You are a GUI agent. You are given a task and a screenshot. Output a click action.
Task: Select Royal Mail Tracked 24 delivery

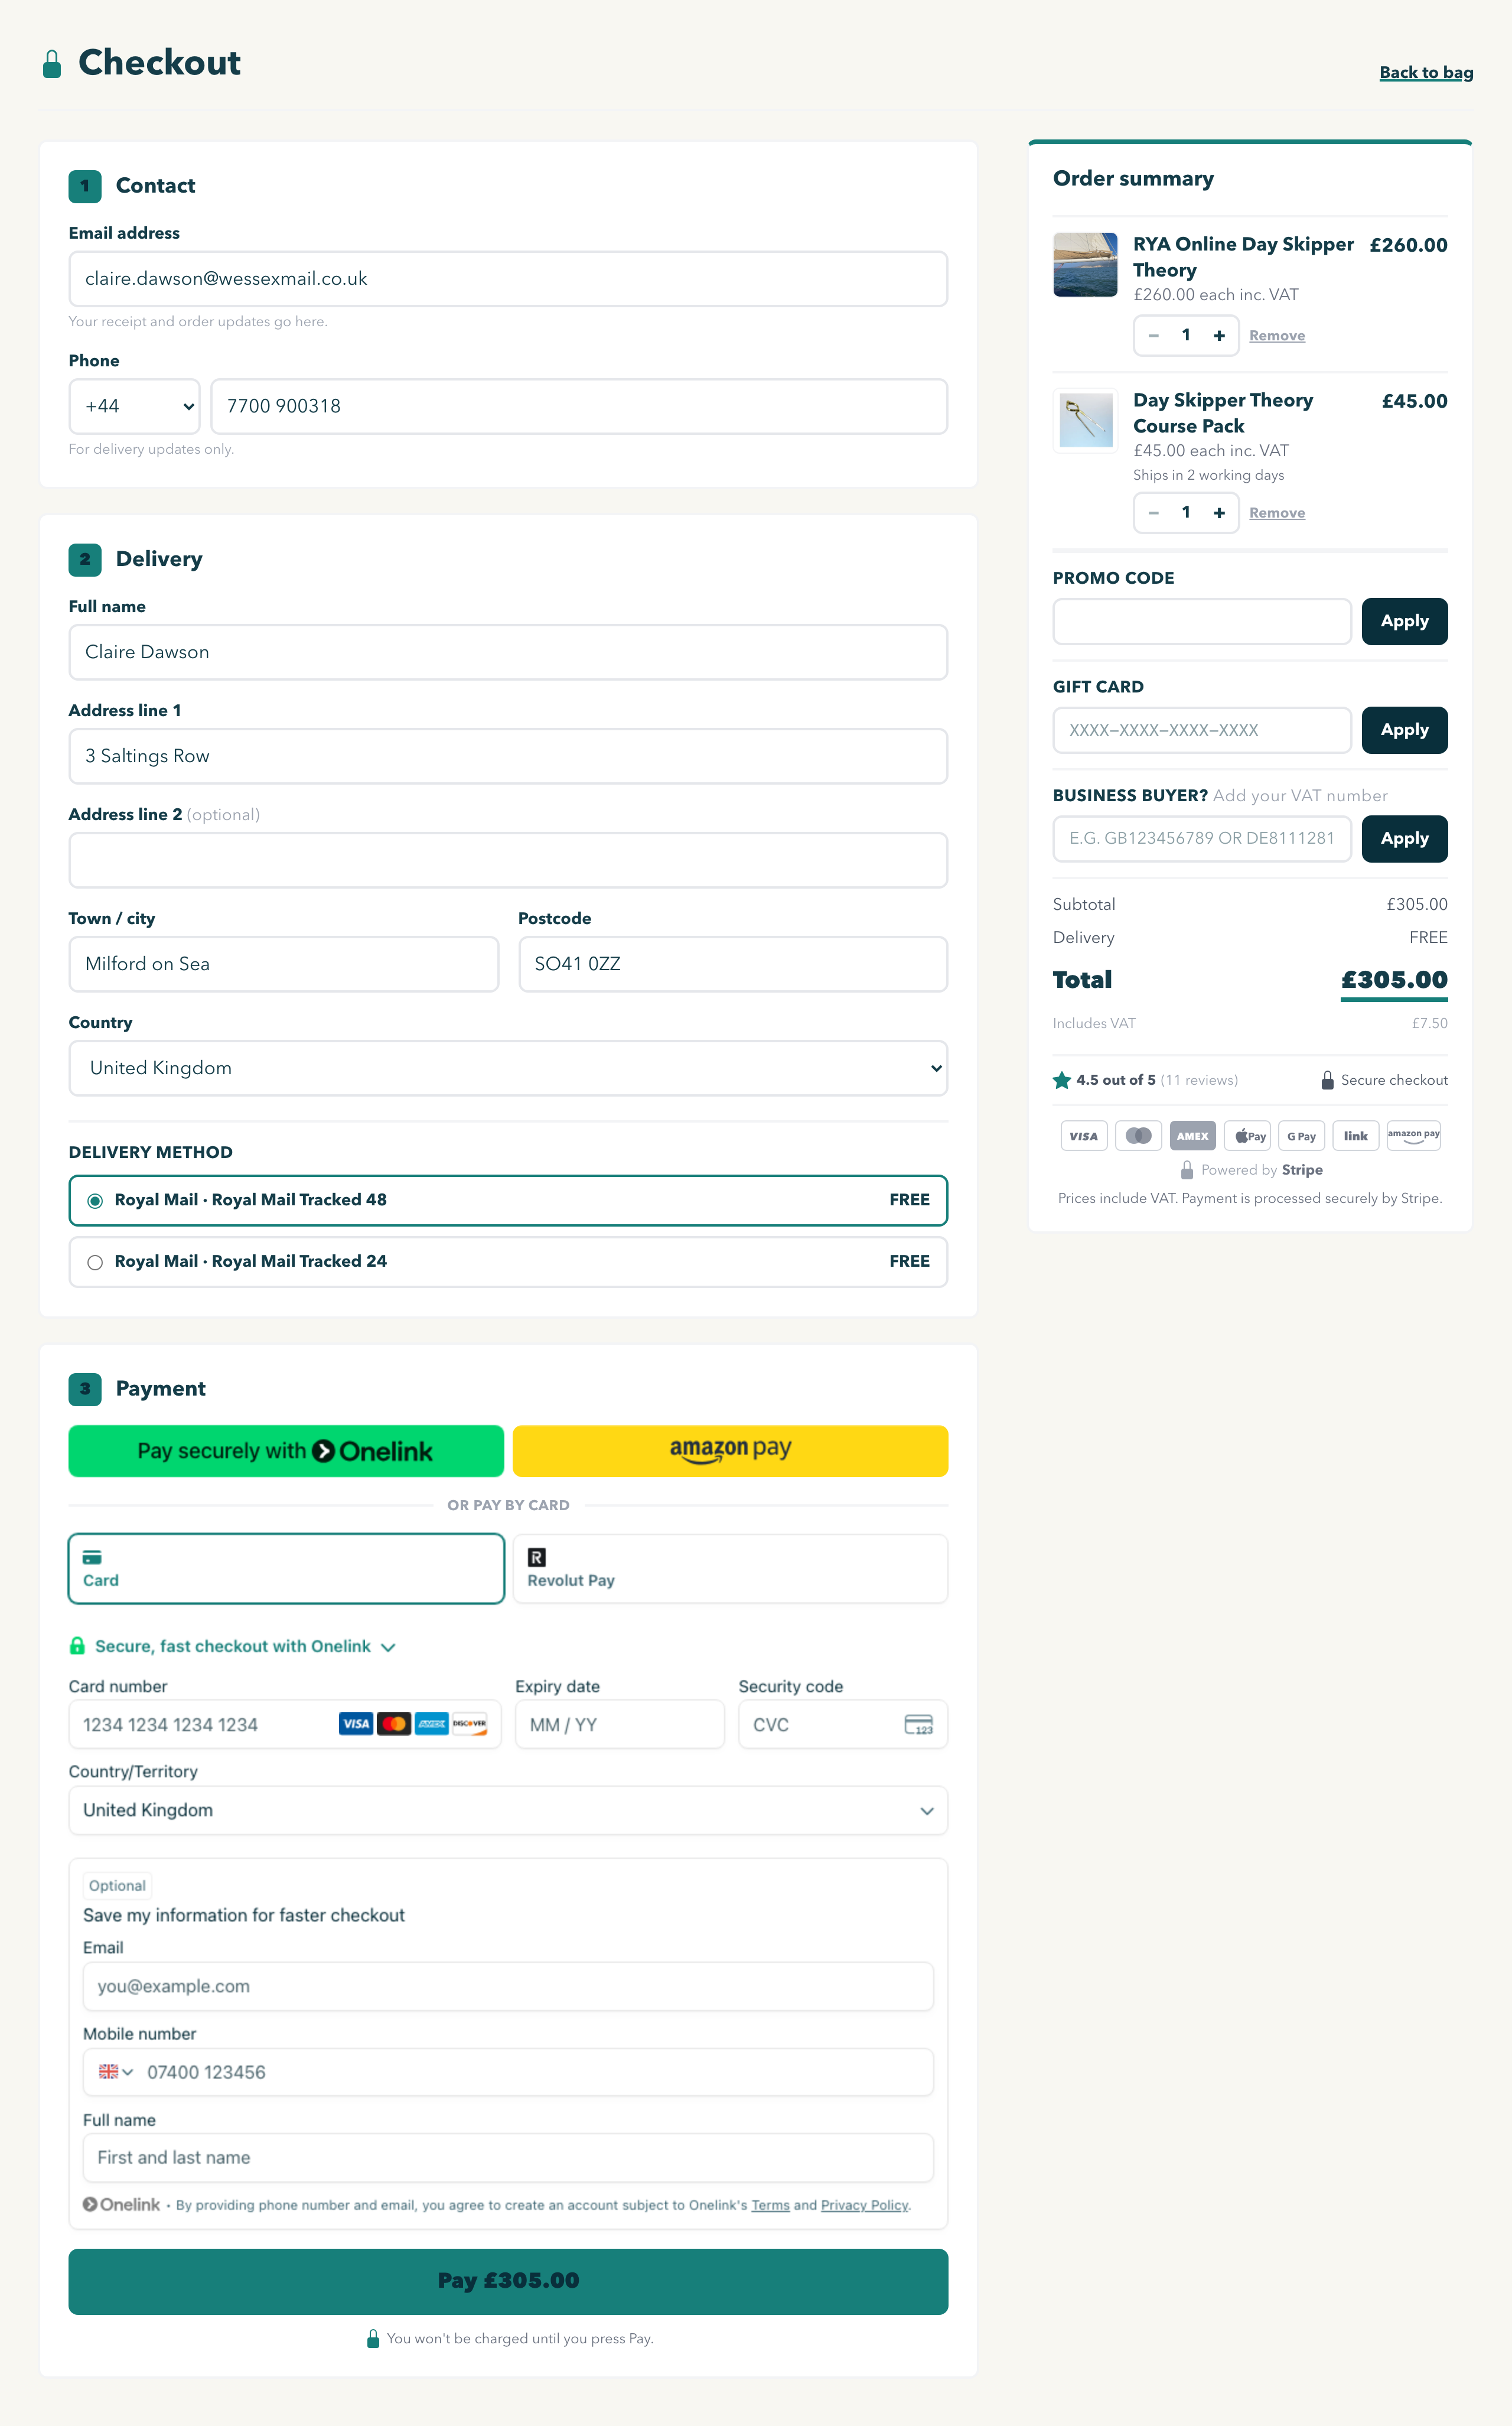[508, 1261]
